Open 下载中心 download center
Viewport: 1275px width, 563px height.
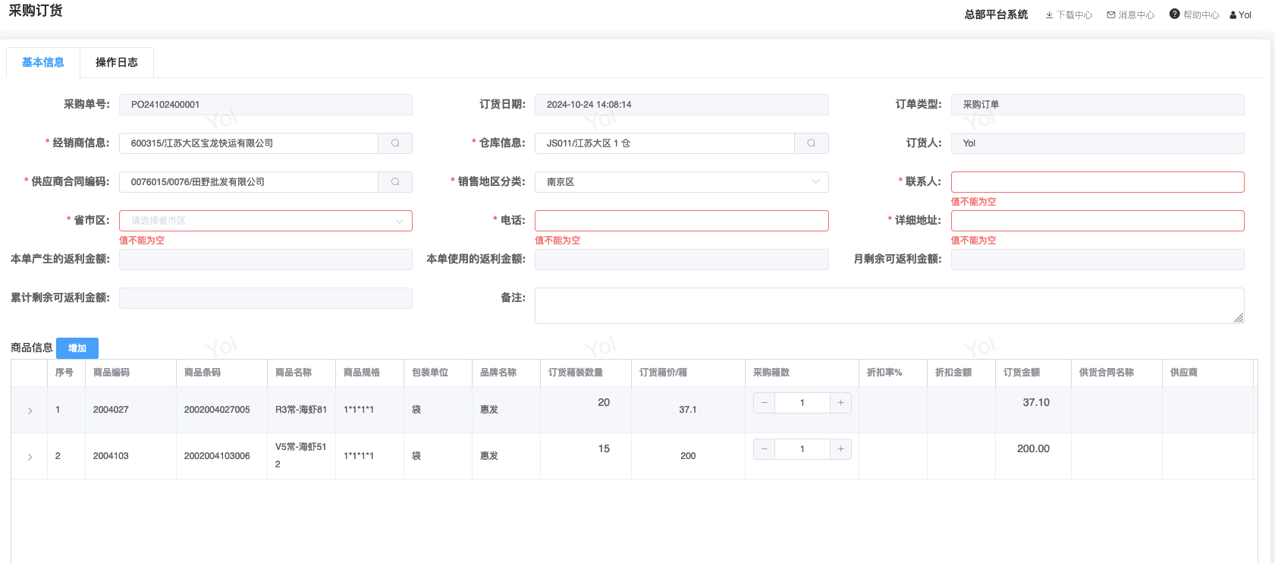click(x=1069, y=15)
